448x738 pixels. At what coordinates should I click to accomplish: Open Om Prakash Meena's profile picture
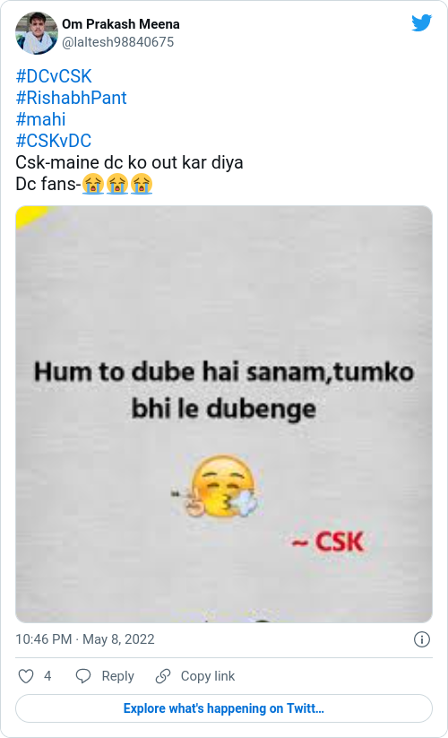[36, 33]
